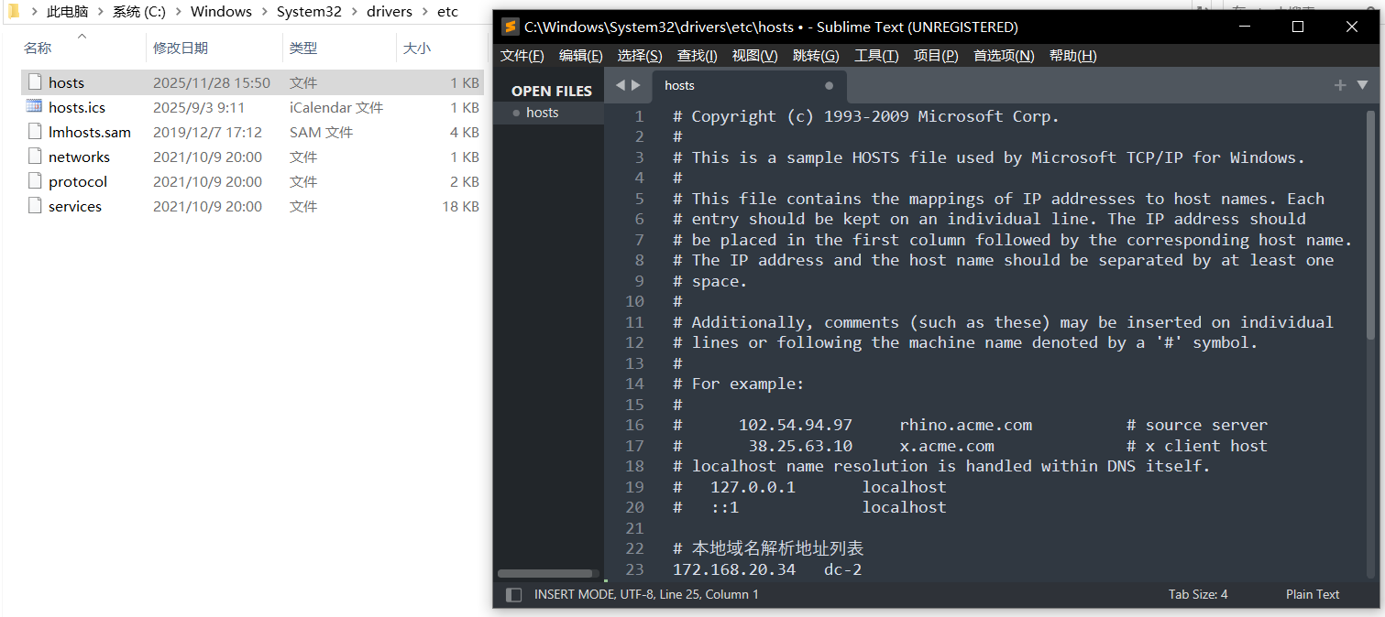Click the 18 KB size cell

click(460, 206)
